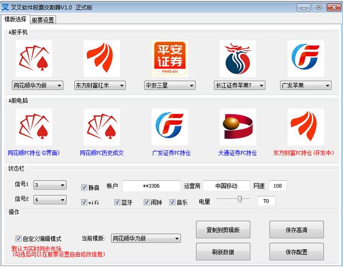
Task: Click the 运营商 field showing 中国移动
Action: tap(226, 186)
